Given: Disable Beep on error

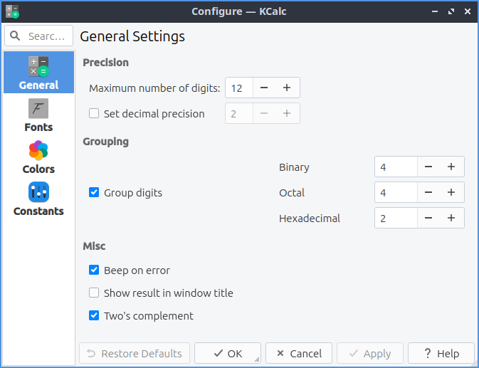Looking at the screenshot, I should click(x=94, y=270).
